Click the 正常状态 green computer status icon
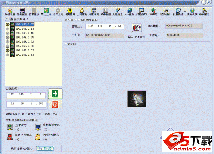214x154 pixels. [10, 127]
